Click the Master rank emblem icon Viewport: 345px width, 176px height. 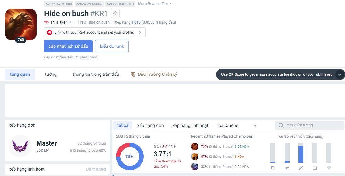point(20,146)
